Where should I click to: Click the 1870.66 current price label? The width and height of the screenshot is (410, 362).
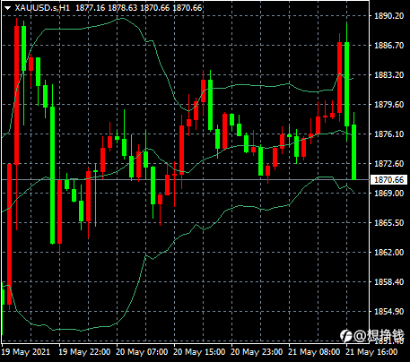388,180
